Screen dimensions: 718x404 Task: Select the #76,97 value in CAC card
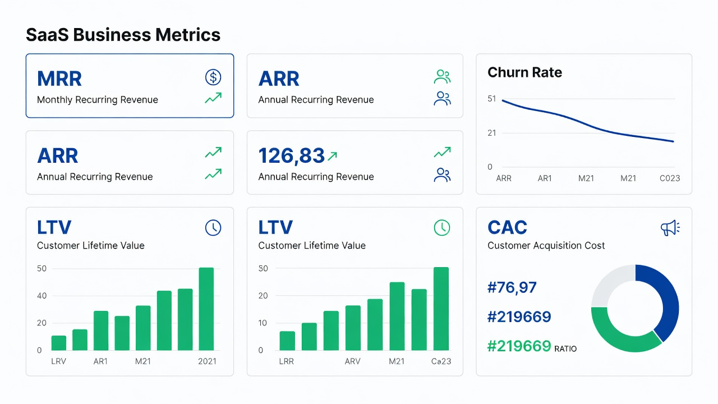pos(512,288)
